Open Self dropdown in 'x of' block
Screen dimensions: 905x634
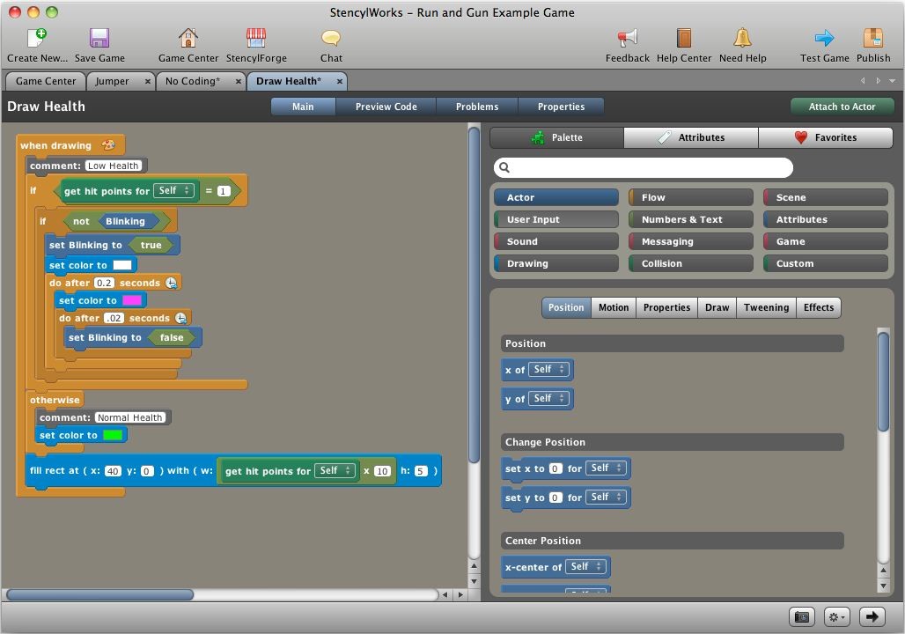548,370
